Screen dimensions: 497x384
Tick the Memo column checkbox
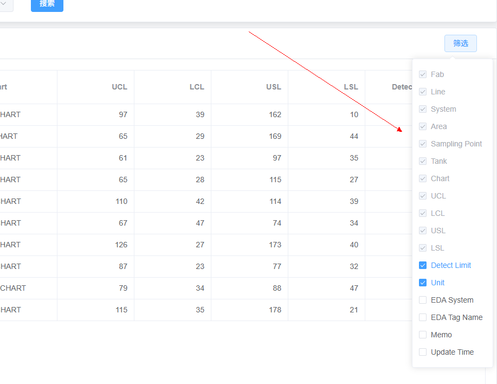(423, 335)
